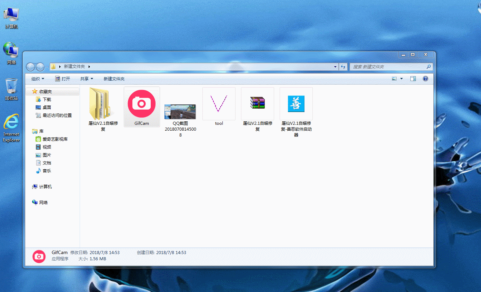Click the 新建文件夹 toolbar button

click(x=114, y=79)
